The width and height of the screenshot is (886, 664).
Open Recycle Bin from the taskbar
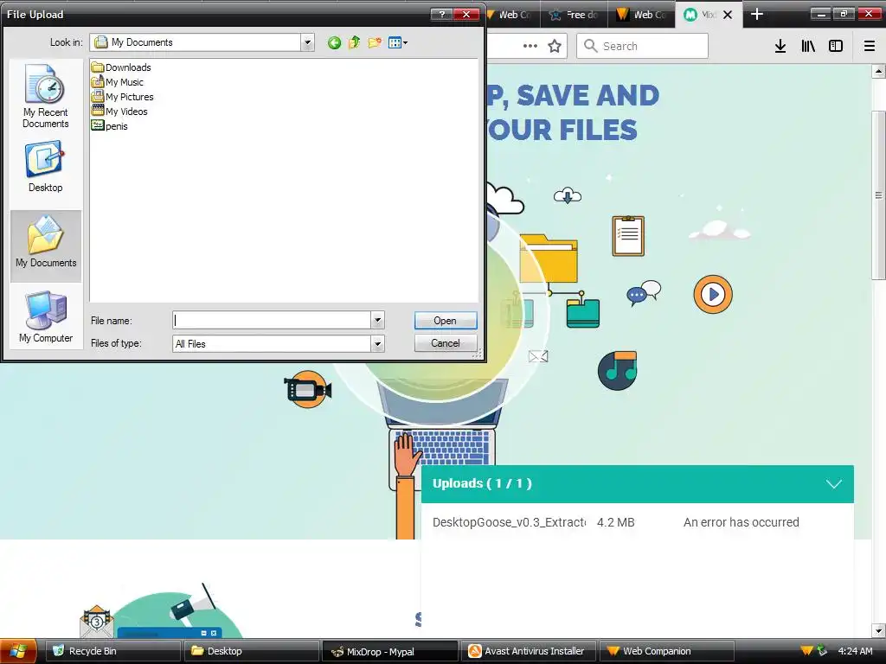click(x=112, y=651)
